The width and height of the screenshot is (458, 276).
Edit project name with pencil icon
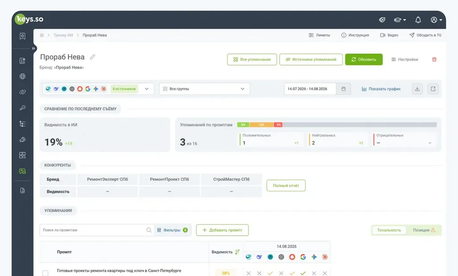pyautogui.click(x=93, y=57)
